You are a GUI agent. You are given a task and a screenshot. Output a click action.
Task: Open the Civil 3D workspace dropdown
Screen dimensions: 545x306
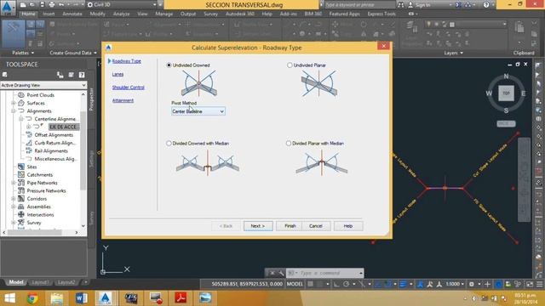122,4
